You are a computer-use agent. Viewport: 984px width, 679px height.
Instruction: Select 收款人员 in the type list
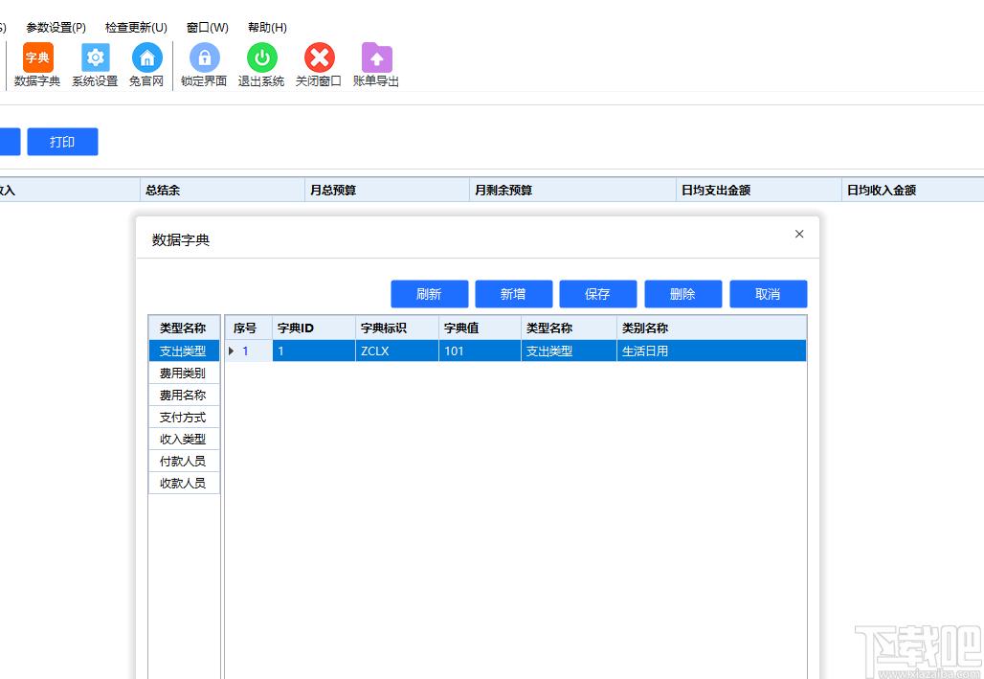184,483
